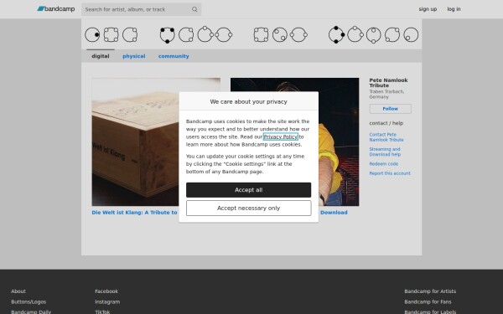Open Streaming and Download help
This screenshot has height=314, width=503.
click(385, 152)
